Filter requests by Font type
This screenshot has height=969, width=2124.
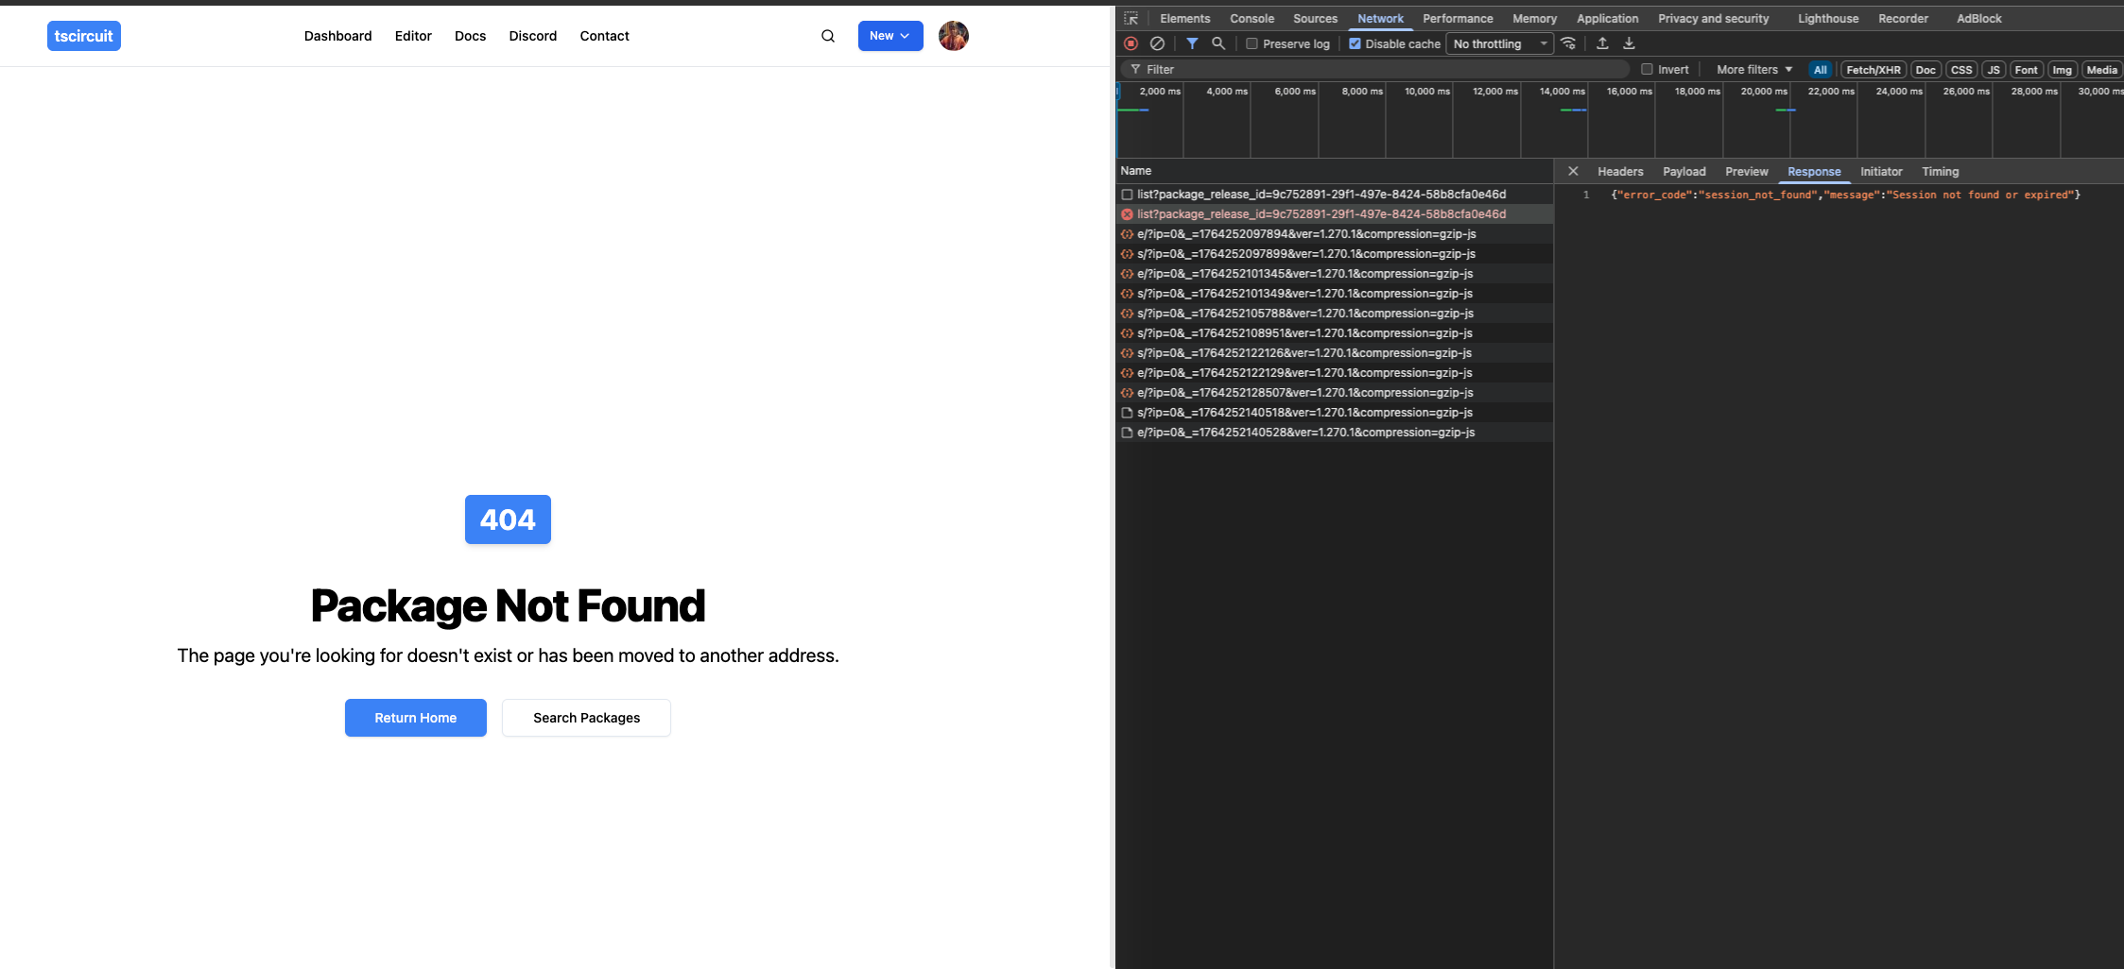pyautogui.click(x=2026, y=70)
